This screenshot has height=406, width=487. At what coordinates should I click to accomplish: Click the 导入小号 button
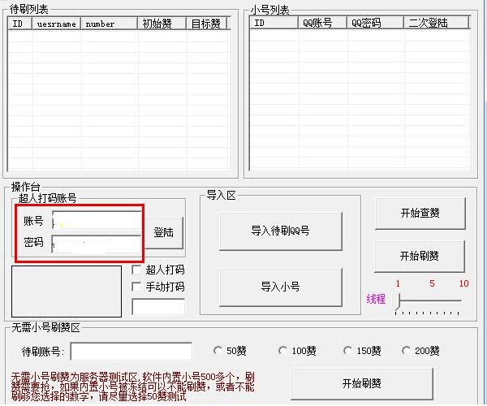pos(280,287)
